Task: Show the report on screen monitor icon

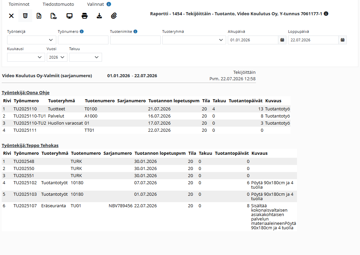Action: [69, 16]
